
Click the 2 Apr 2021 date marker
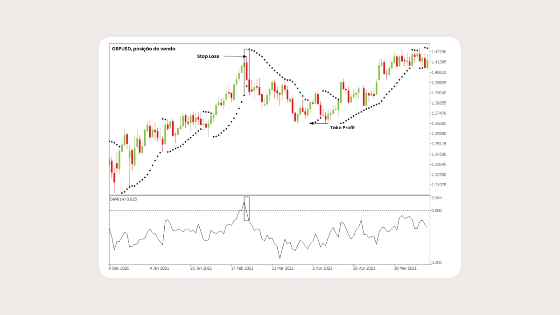322,268
